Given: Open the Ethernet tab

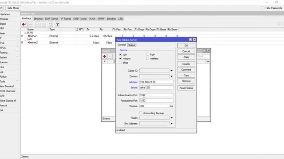Looking at the screenshot, I should [38, 19].
